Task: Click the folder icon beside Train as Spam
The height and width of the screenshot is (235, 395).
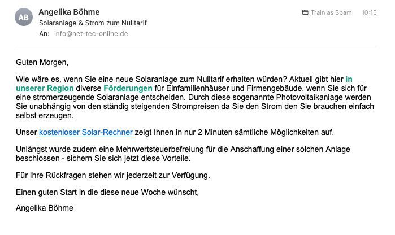Action: click(x=305, y=12)
